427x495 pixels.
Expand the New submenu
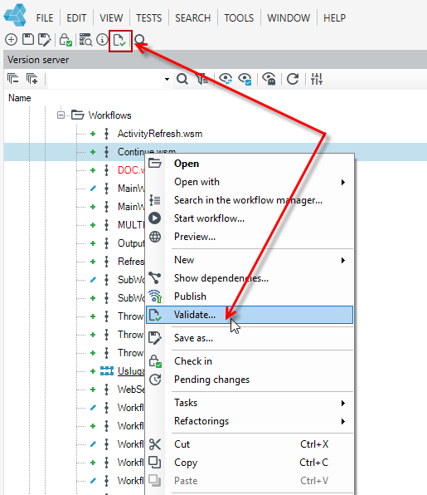250,260
